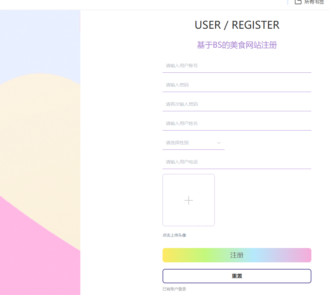The image size is (329, 295).
Task: Click the purple 基于BS的美食网站注册 subtitle
Action: click(x=237, y=45)
